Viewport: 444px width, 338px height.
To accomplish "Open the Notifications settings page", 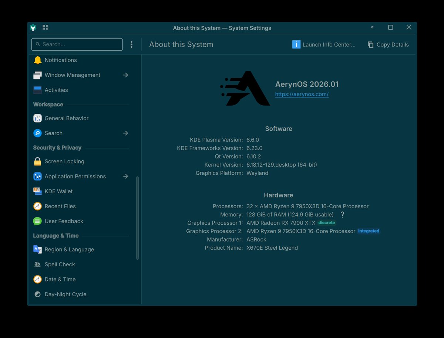I will [x=81, y=60].
